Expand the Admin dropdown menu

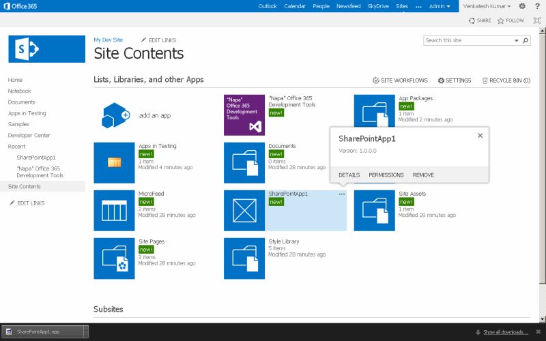[439, 6]
